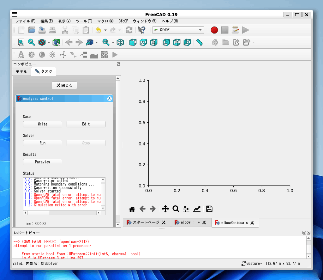Click the Paste clipboard icon

point(86,30)
